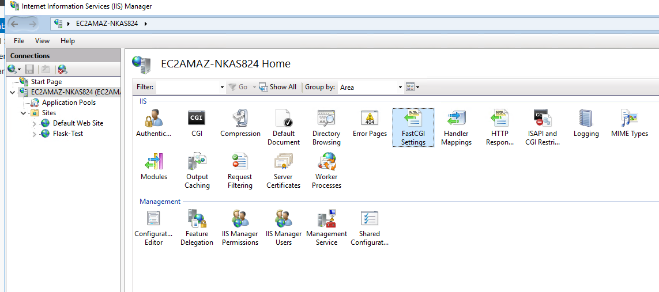Open Server Certificates feature
The height and width of the screenshot is (292, 659).
point(283,170)
